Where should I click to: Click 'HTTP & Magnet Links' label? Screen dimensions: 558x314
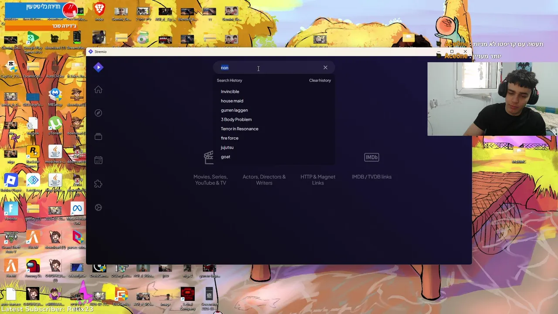pos(318,180)
